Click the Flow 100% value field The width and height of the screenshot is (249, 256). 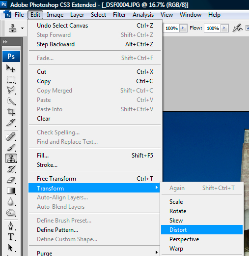[213, 28]
